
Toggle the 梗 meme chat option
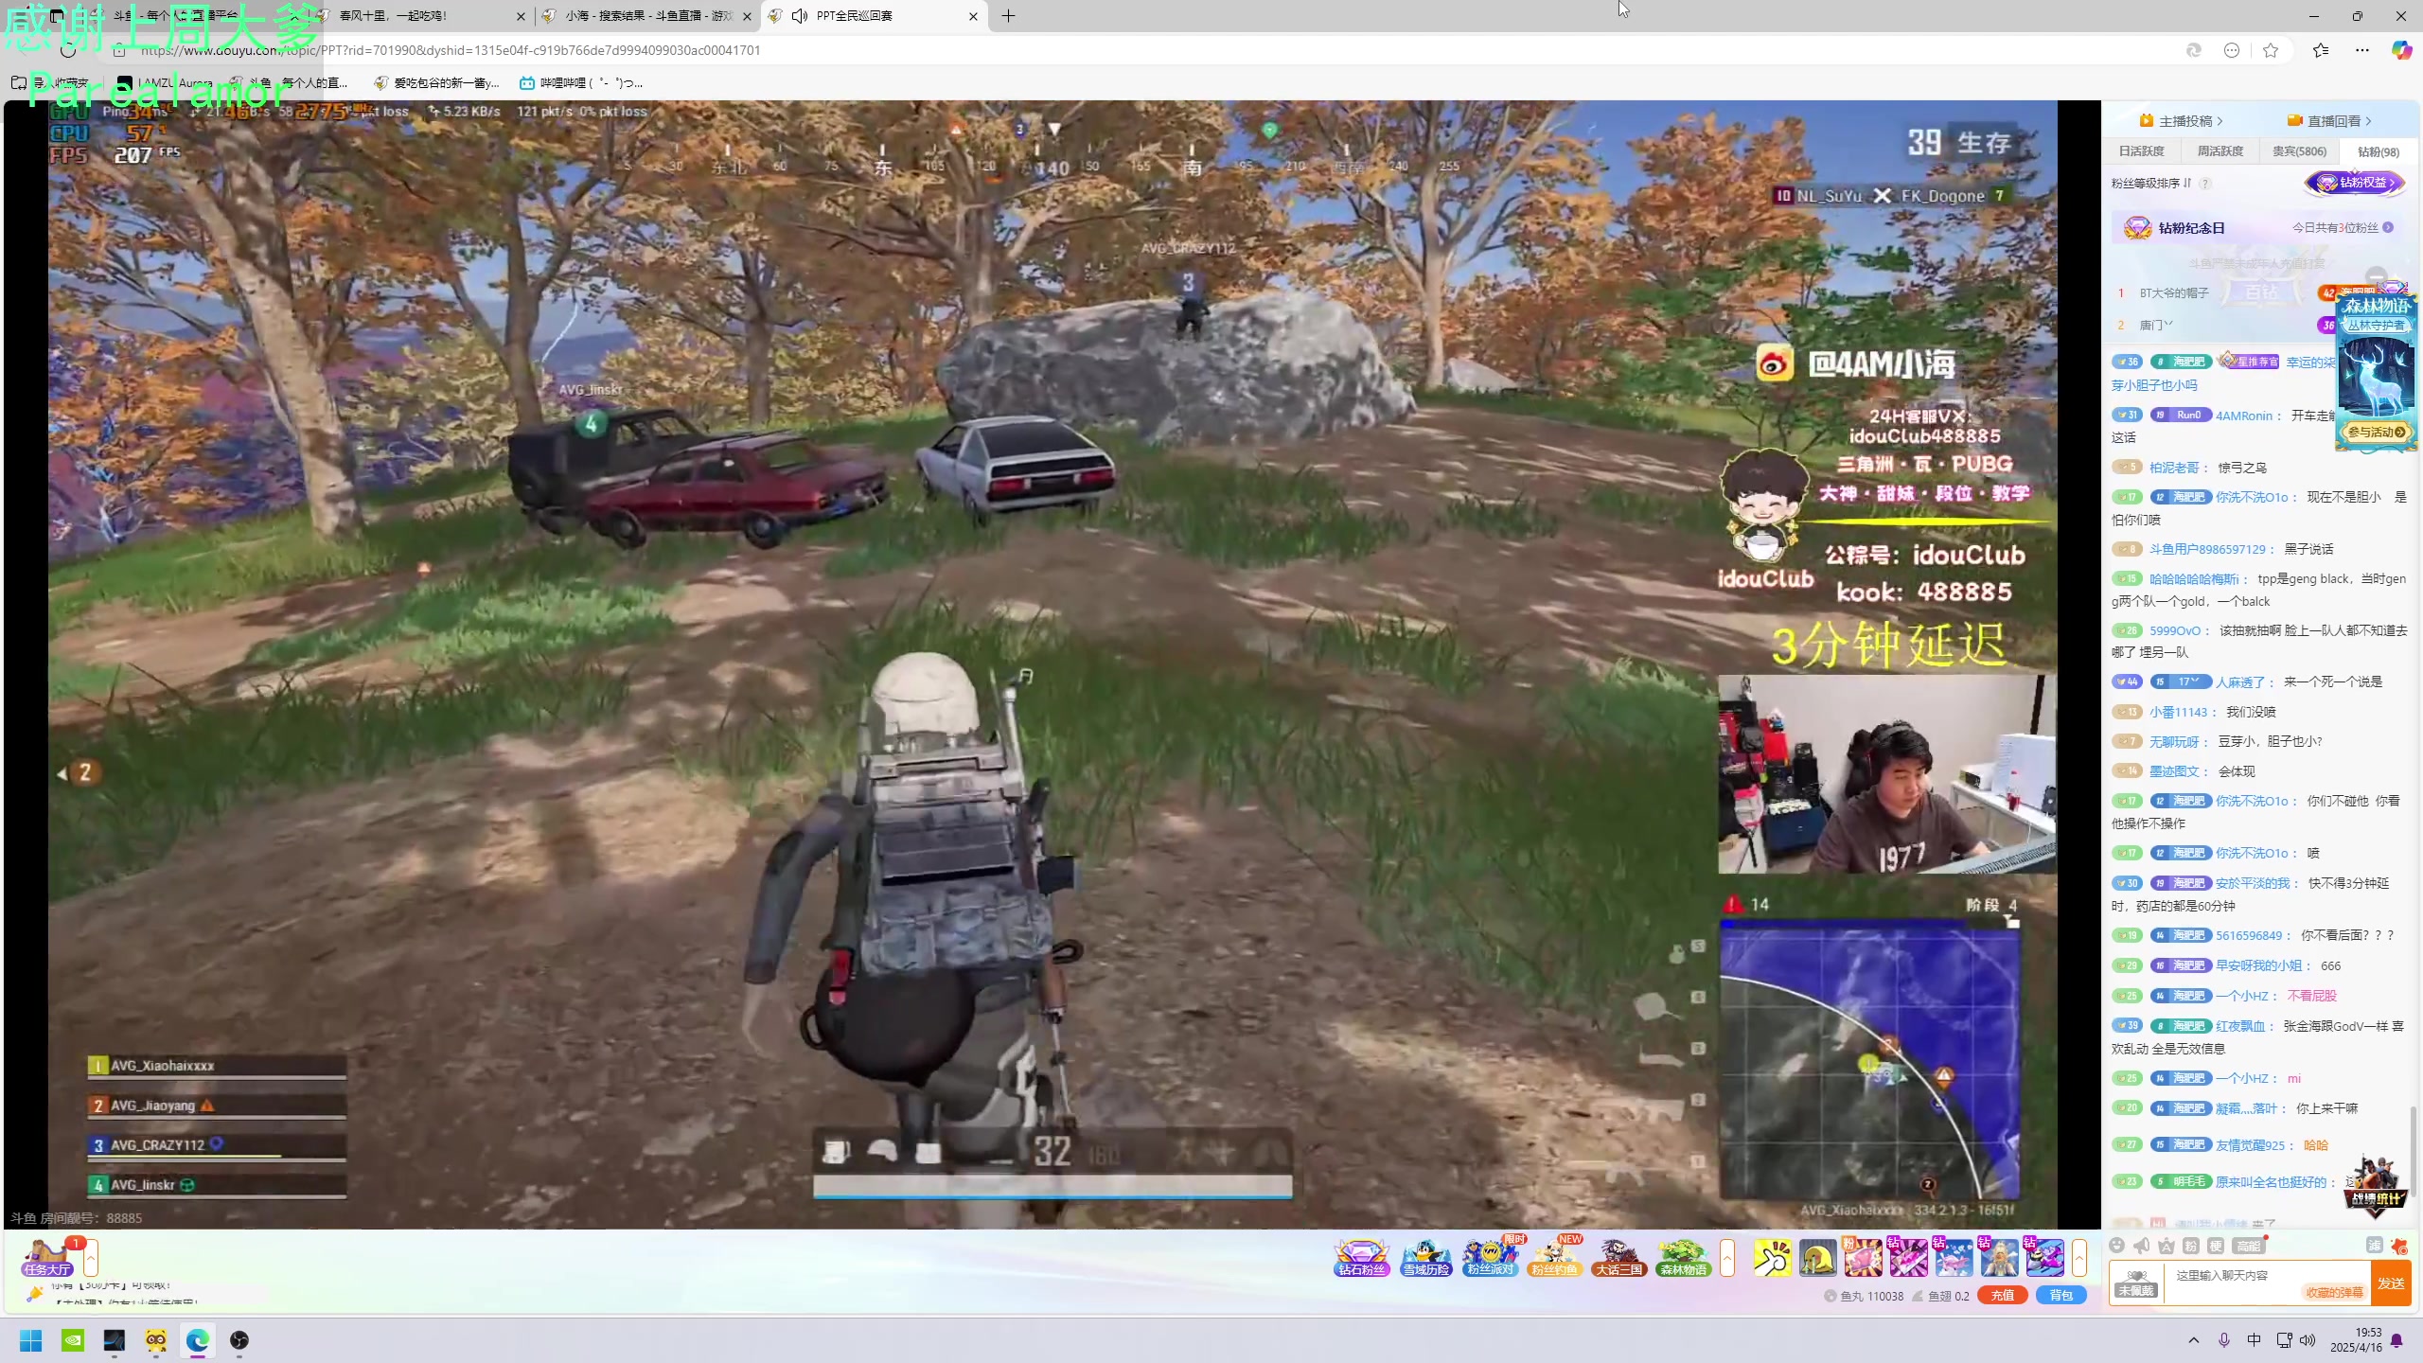[x=2216, y=1246]
